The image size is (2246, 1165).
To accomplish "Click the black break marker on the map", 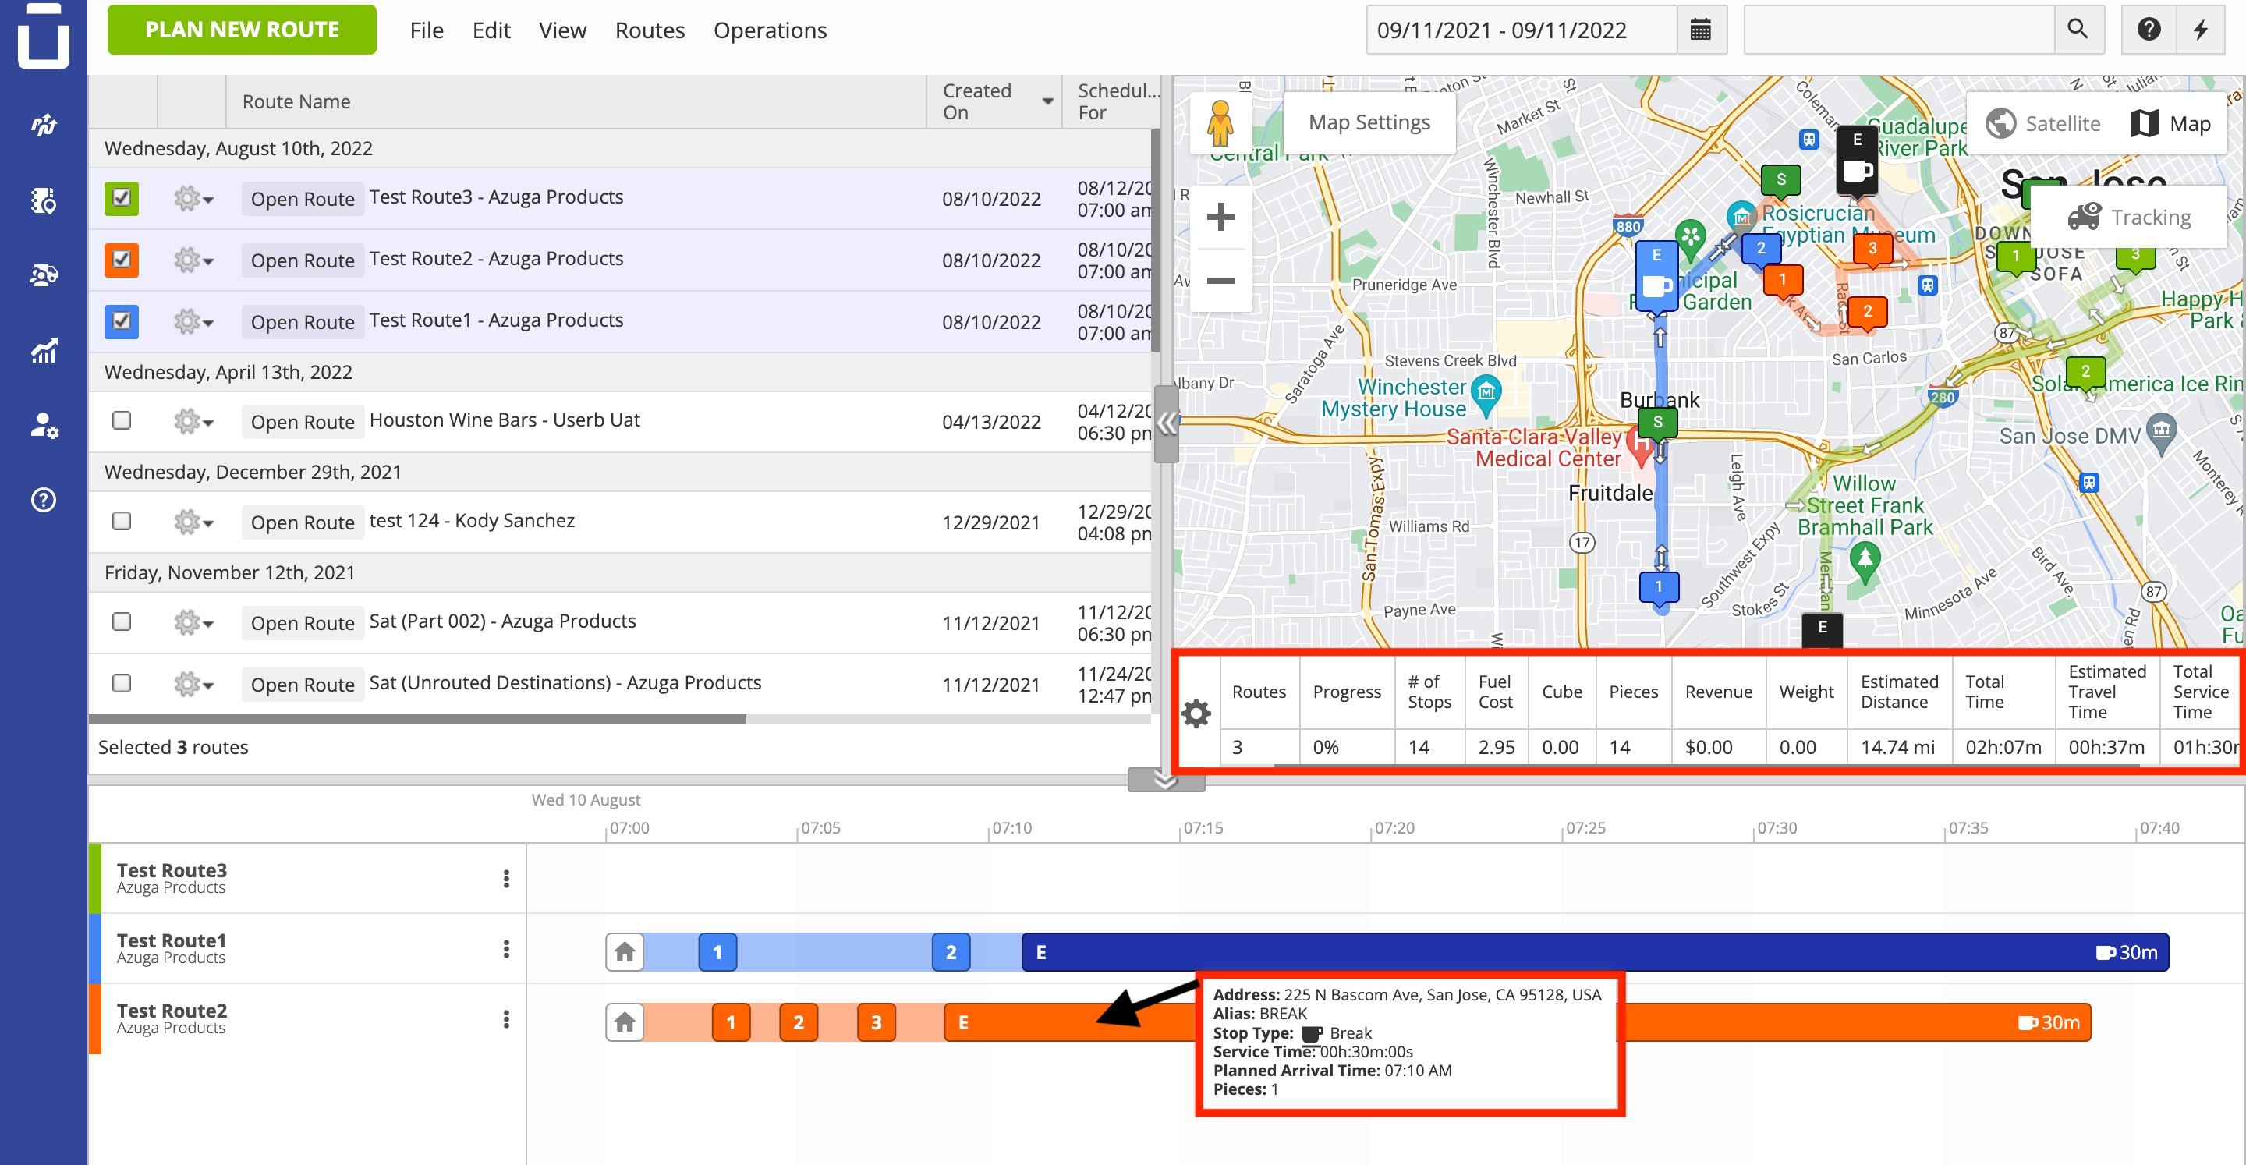I will [x=1856, y=161].
